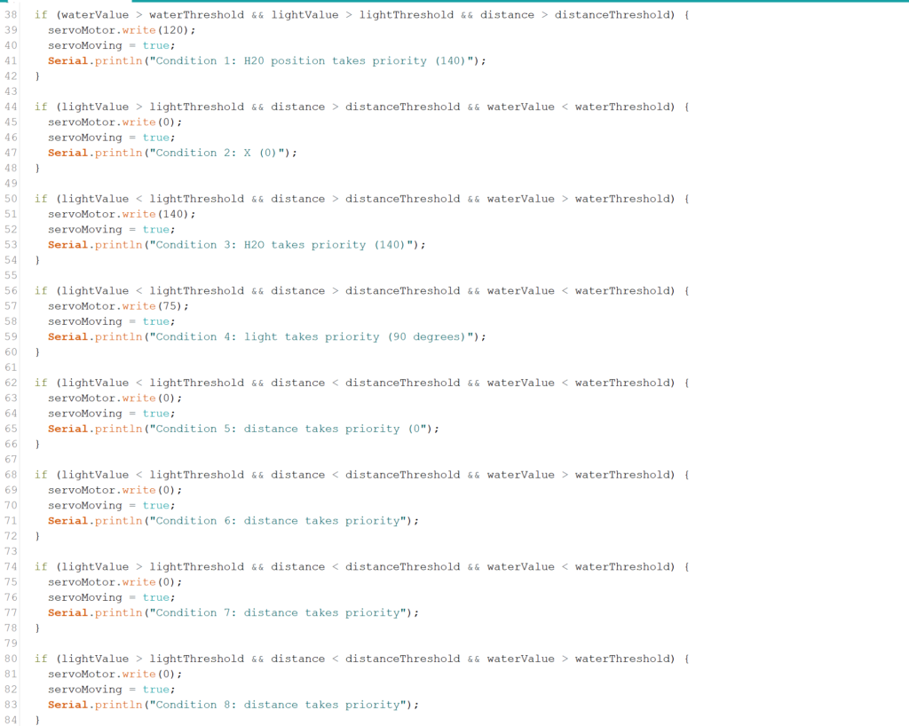The image size is (909, 726).
Task: Click "distance" on line 74
Action: tap(298, 567)
